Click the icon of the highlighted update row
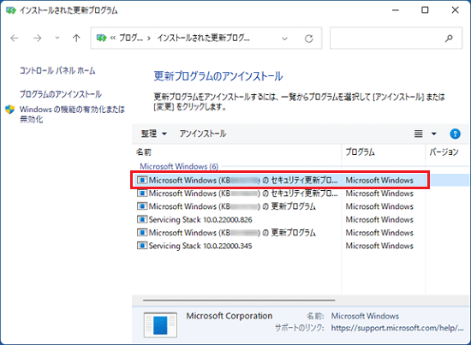Image resolution: width=471 pixels, height=345 pixels. [x=142, y=180]
